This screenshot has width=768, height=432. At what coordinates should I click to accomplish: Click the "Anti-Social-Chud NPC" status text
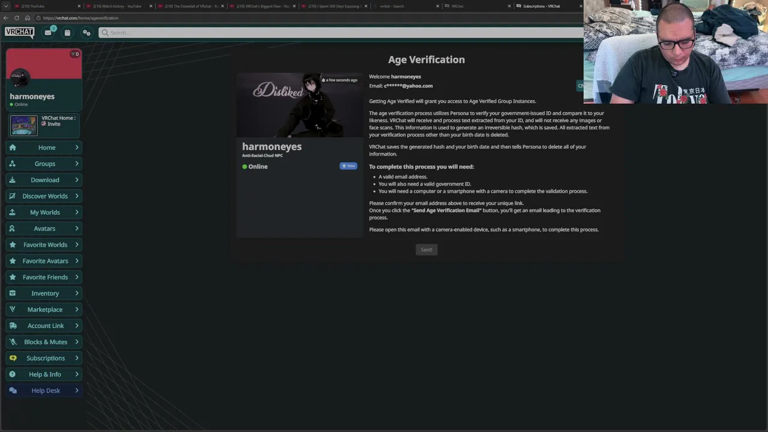[262, 155]
